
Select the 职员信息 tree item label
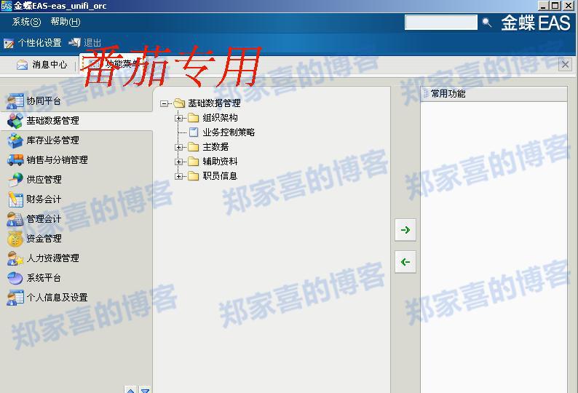(220, 176)
